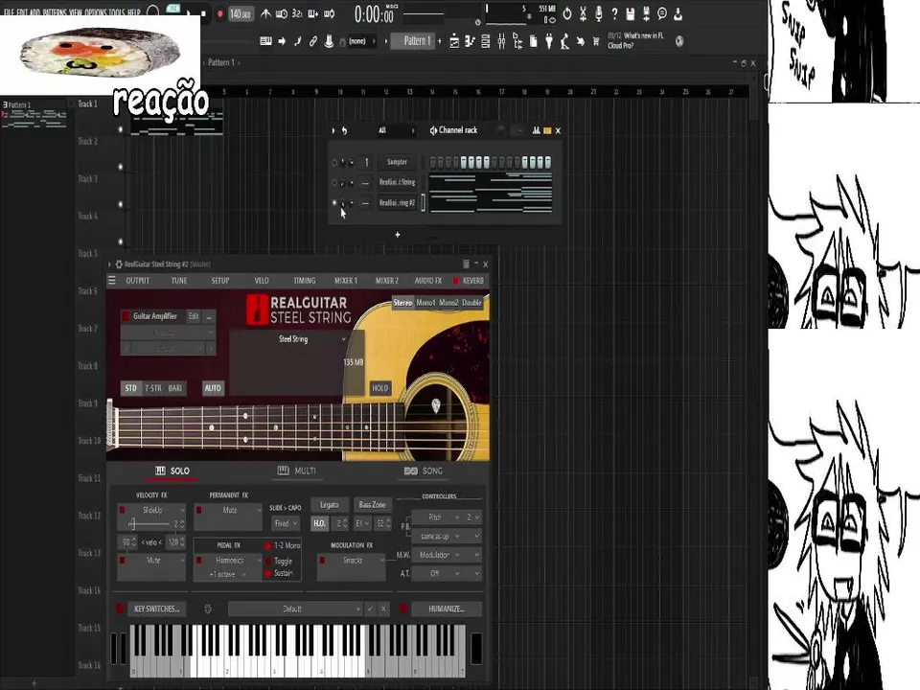Open the TUNE tab in RealGuitar
The height and width of the screenshot is (690, 920).
[179, 281]
